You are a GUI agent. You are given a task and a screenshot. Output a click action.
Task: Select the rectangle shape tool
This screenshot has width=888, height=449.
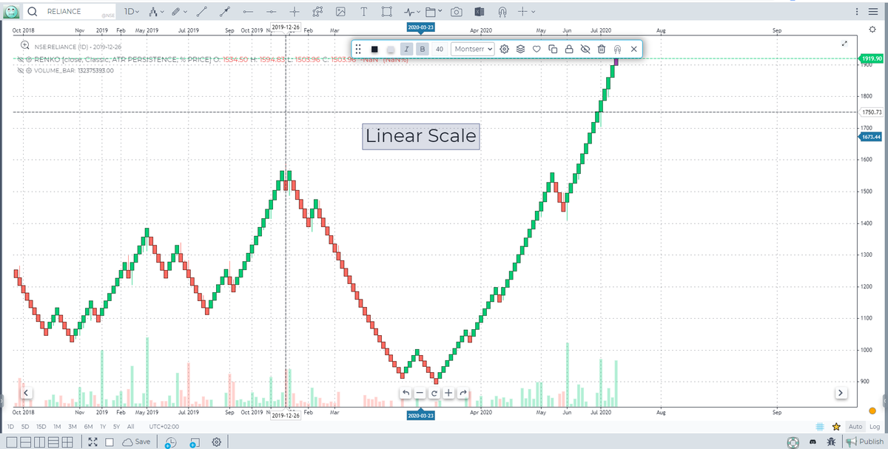[x=386, y=12]
